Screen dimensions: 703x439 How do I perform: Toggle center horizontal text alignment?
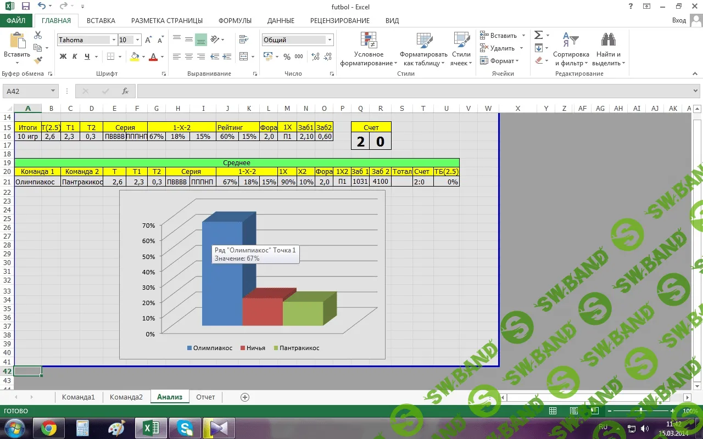tap(188, 57)
